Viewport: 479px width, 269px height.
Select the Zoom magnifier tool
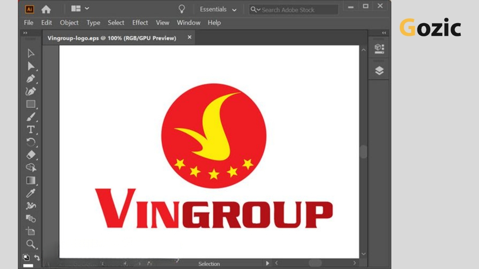pyautogui.click(x=31, y=244)
